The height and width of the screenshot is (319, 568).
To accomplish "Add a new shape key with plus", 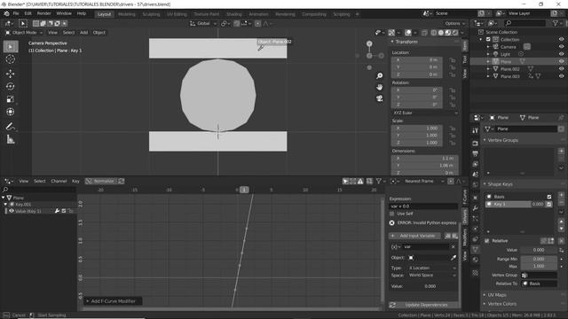I will pos(561,195).
